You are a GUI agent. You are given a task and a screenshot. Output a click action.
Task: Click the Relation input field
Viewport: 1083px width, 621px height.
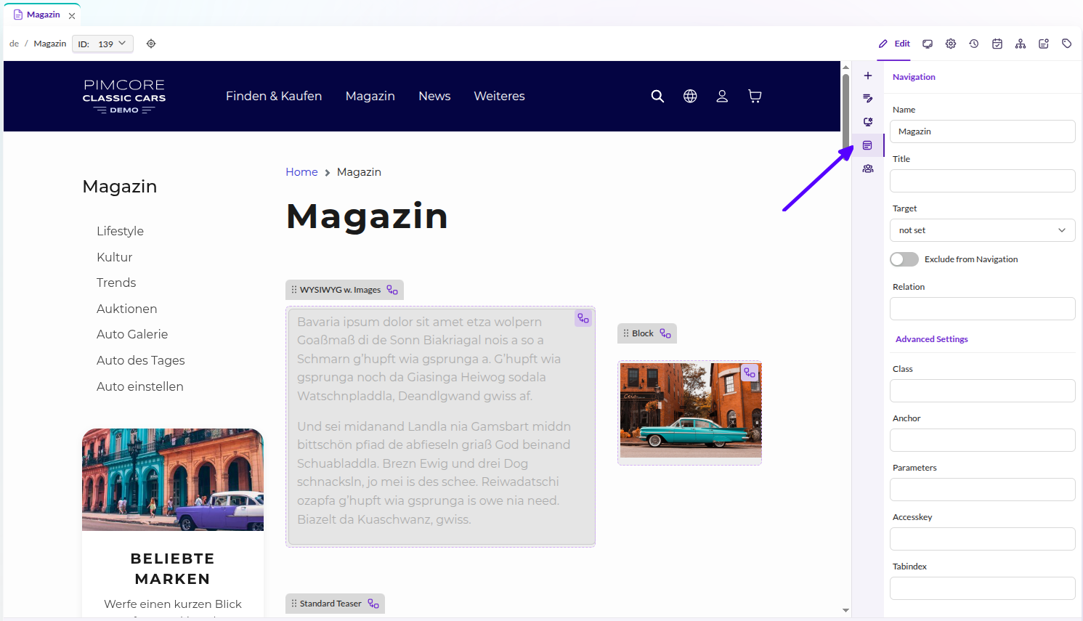tap(982, 309)
